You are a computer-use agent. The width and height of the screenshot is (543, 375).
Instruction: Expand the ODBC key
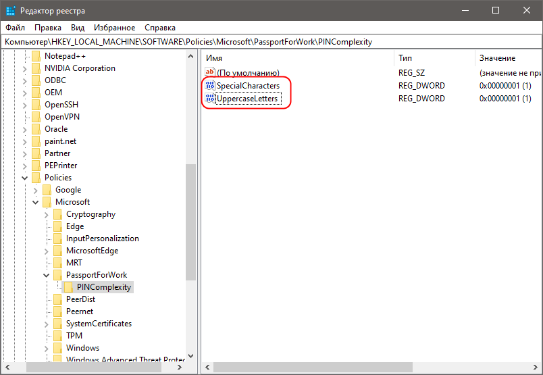pyautogui.click(x=24, y=81)
